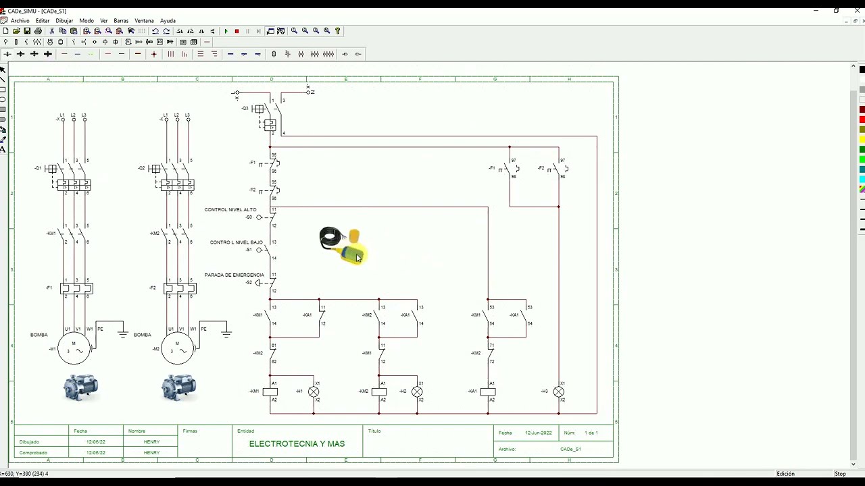Click the vertical scrollbar down arrow
The height and width of the screenshot is (486, 865).
click(x=854, y=464)
